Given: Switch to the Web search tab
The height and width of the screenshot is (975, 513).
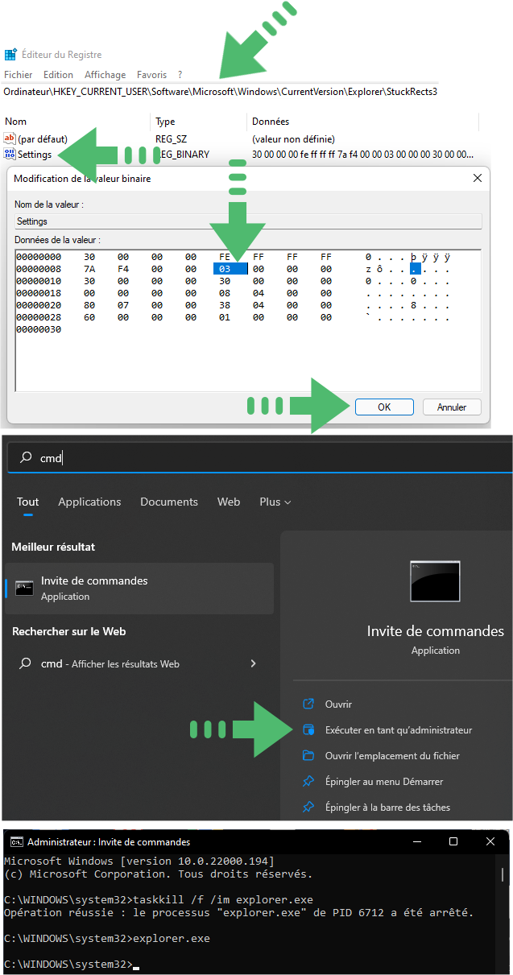Looking at the screenshot, I should point(229,502).
